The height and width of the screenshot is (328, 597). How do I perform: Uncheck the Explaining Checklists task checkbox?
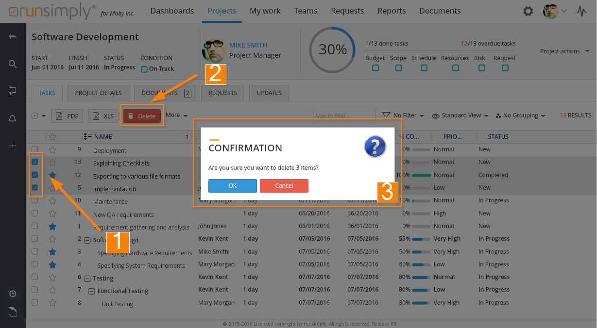35,162
